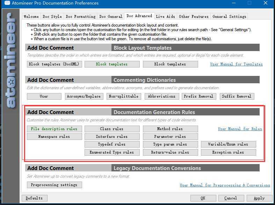Select the Doc General tab
Viewport: 275px width, 205px height.
(x=111, y=16)
